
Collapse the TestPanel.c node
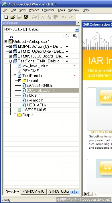coord(15,76)
